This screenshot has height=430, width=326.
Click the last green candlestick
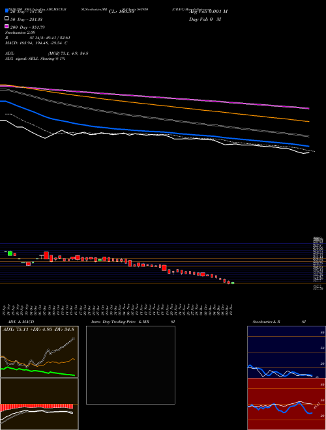[233, 283]
